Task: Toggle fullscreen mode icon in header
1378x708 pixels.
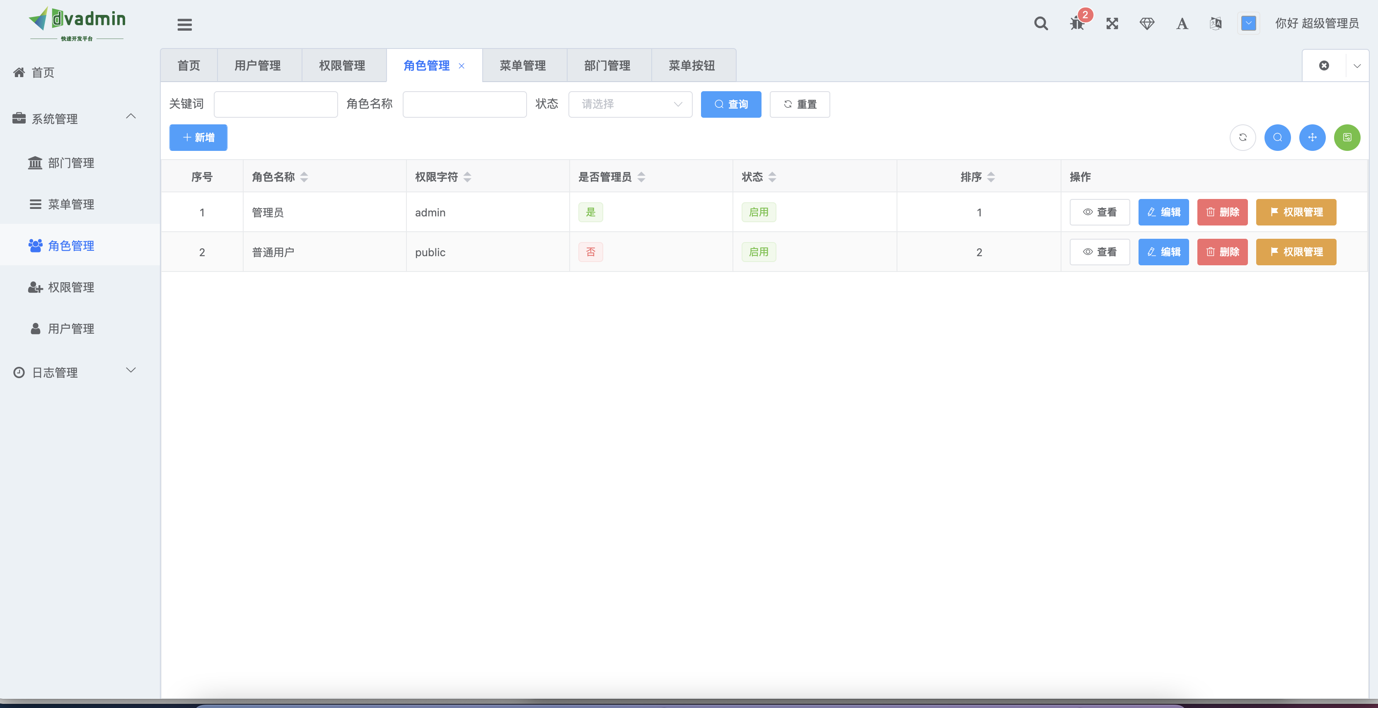Action: click(1112, 24)
